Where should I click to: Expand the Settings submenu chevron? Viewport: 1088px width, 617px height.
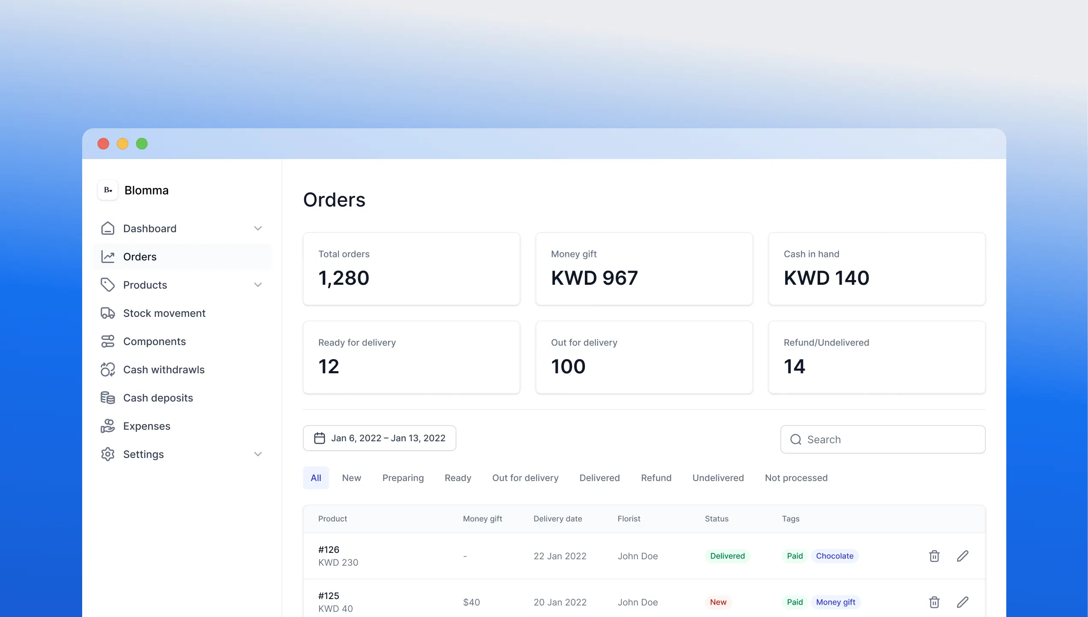(258, 454)
